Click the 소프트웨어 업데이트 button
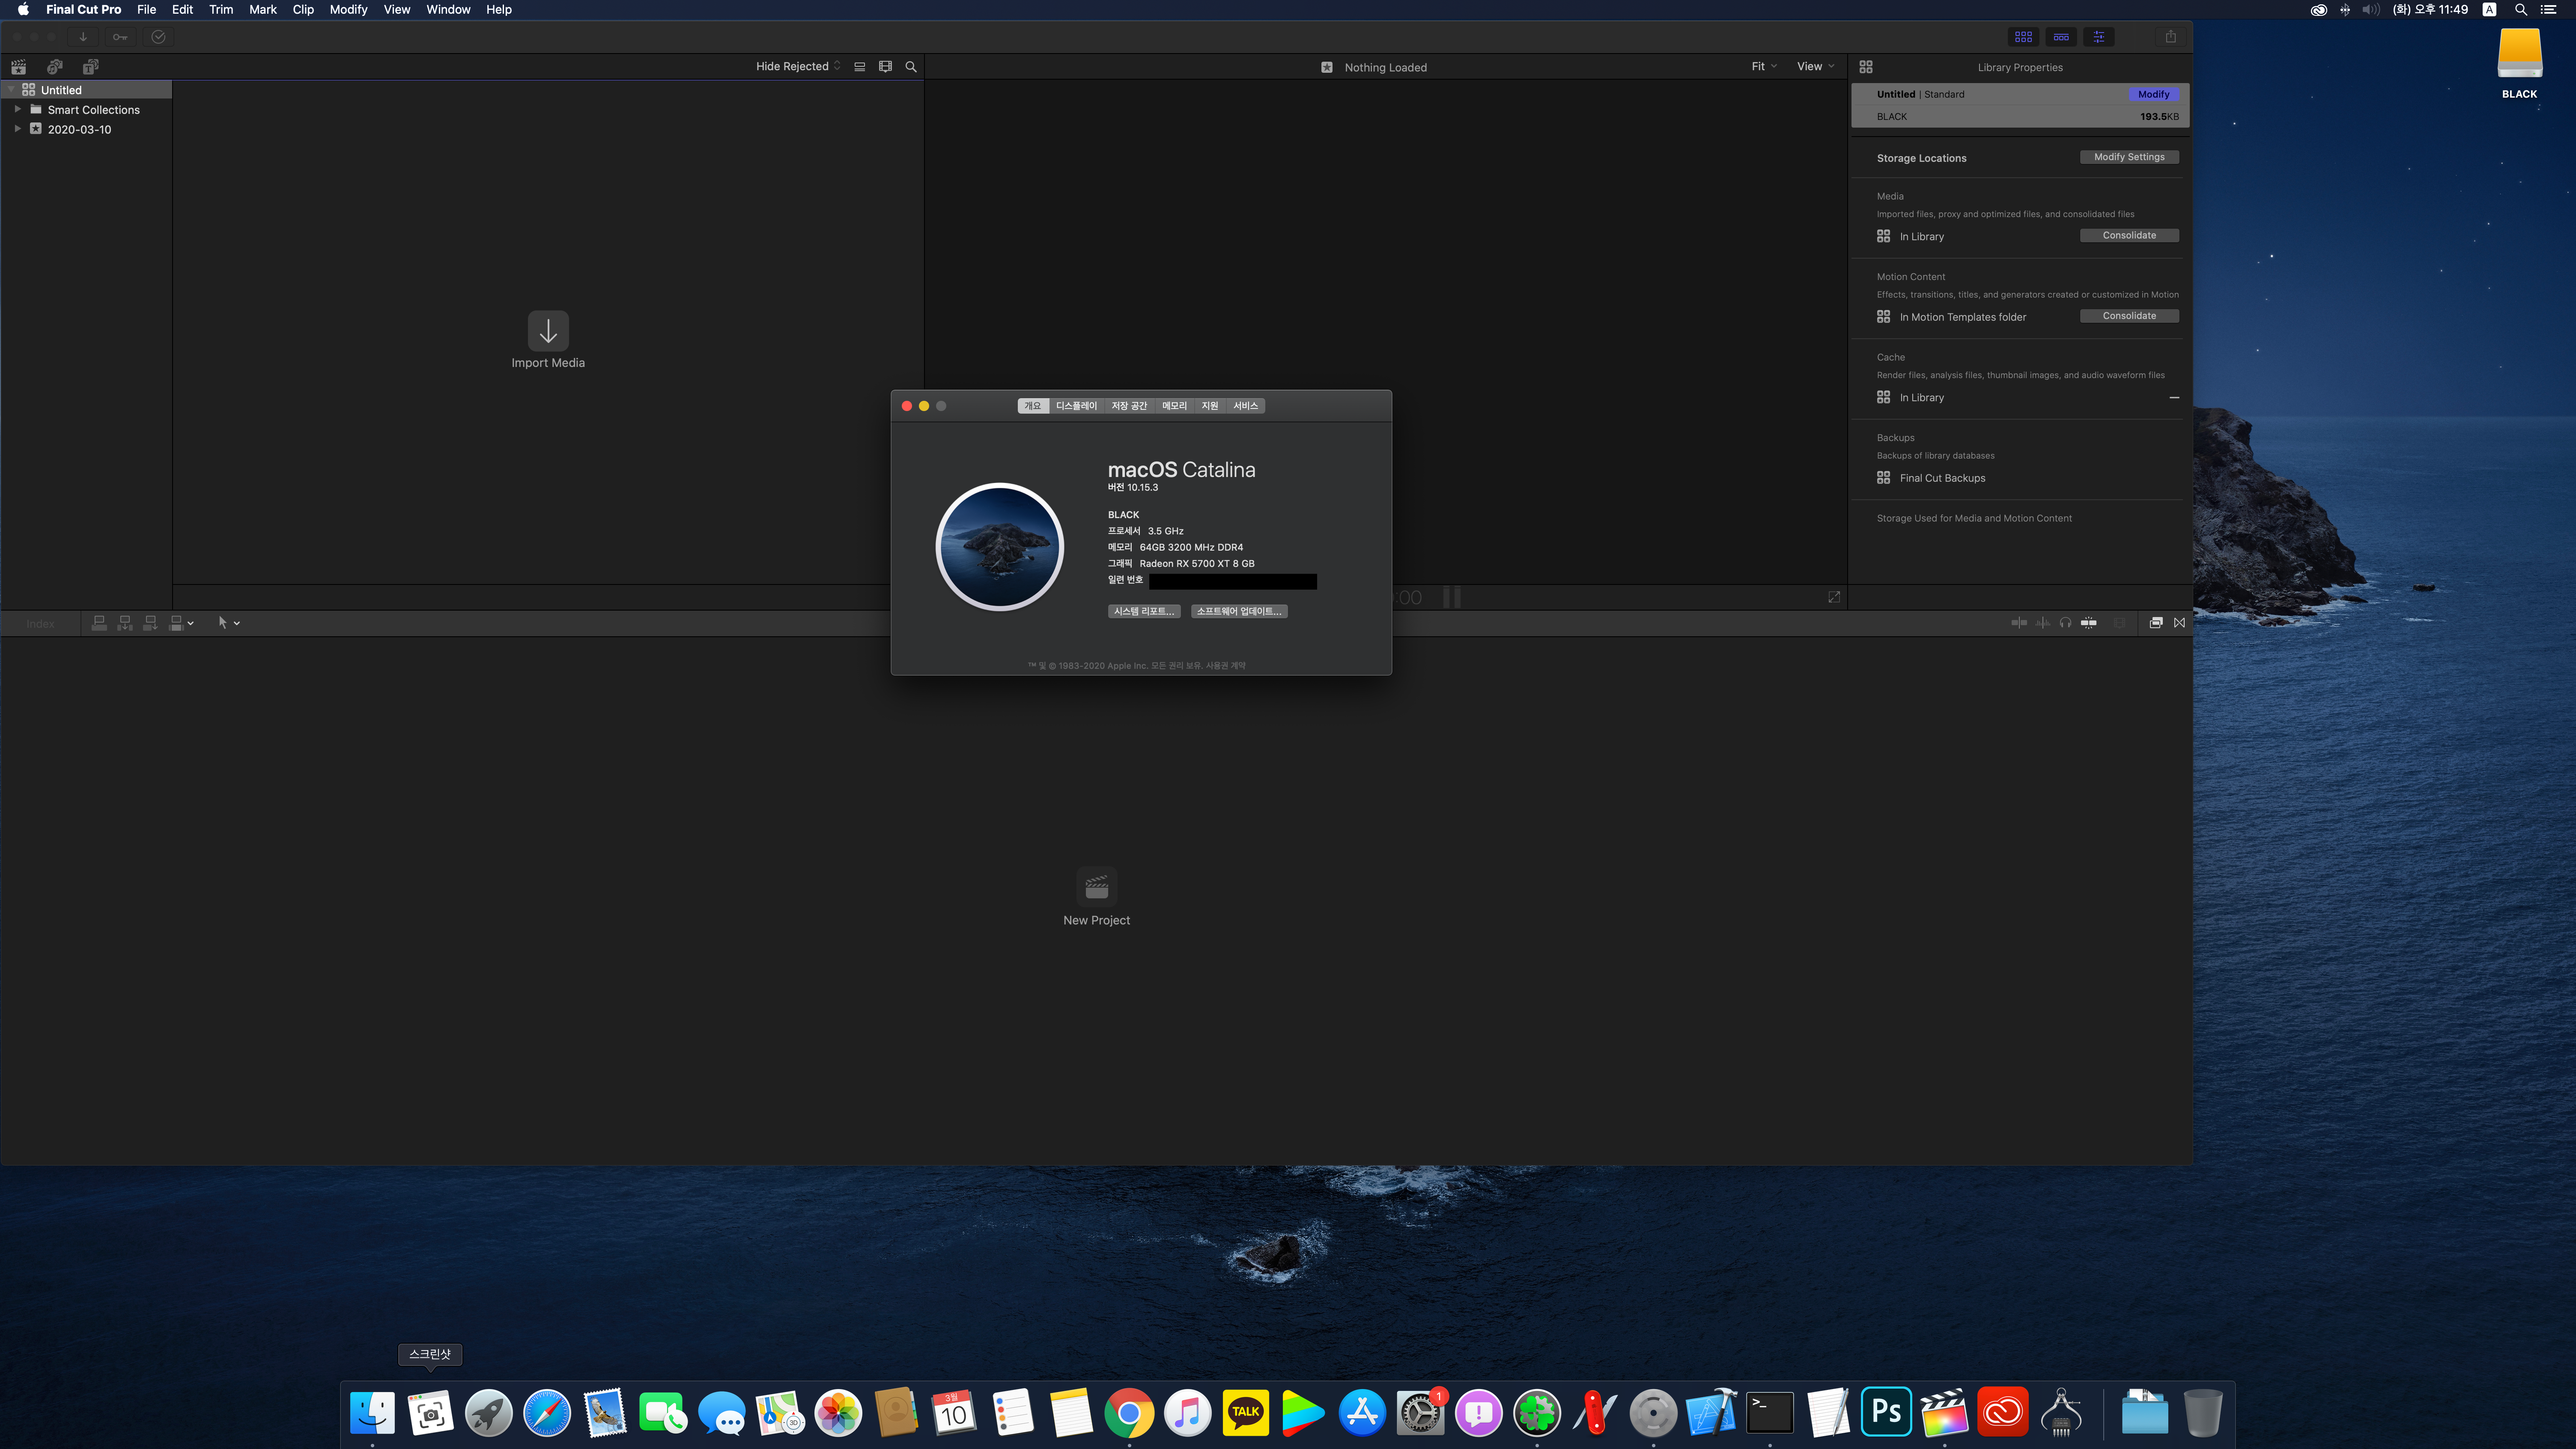Viewport: 2576px width, 1449px height. pyautogui.click(x=1239, y=611)
